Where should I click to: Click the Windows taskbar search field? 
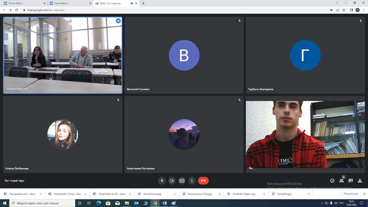coord(43,203)
